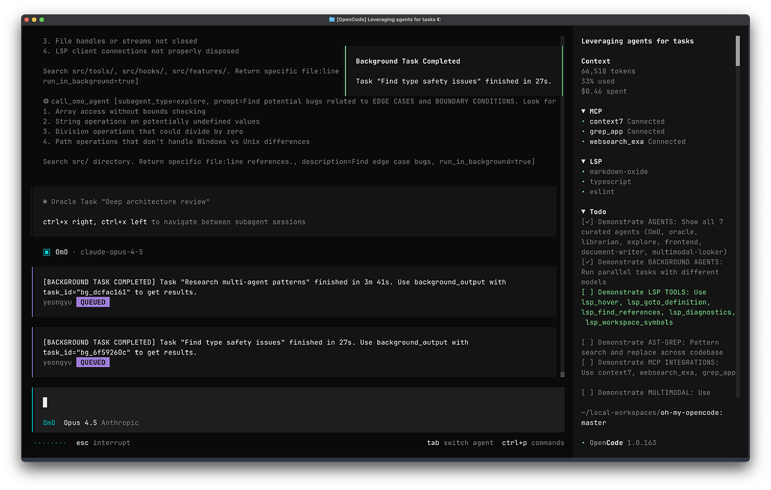Viewport: 771px width, 490px height.
Task: Collapse the MCP section
Action: coord(584,111)
